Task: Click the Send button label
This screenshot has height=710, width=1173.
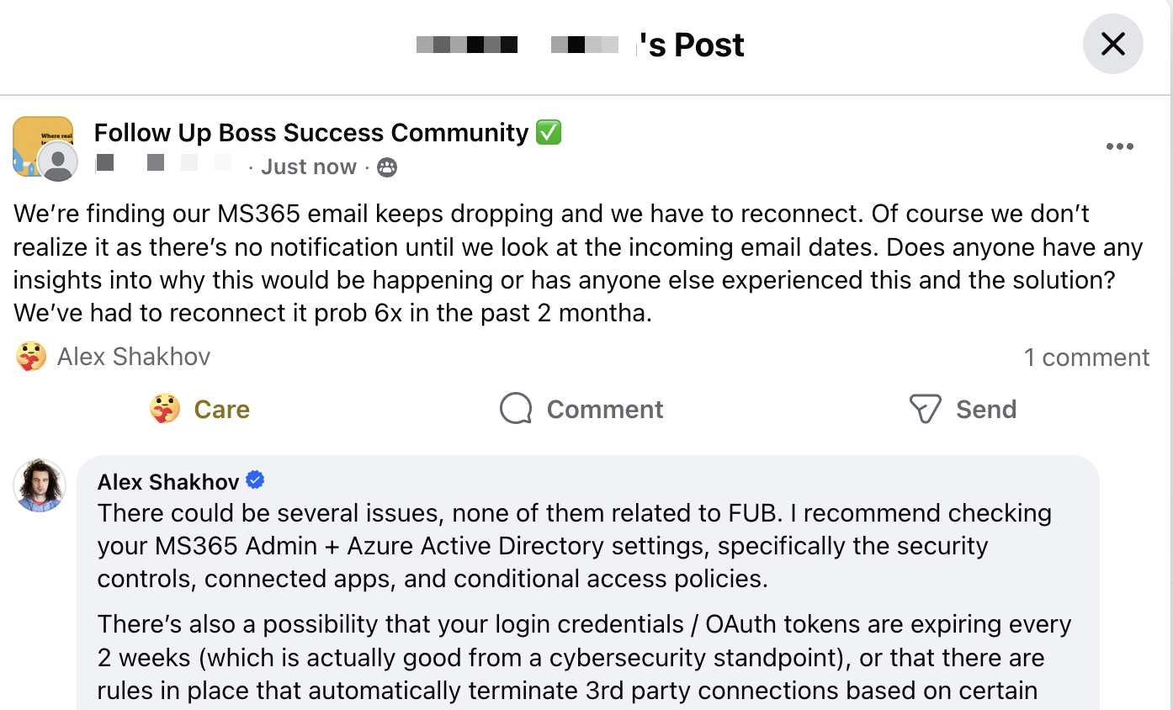Action: [x=986, y=409]
